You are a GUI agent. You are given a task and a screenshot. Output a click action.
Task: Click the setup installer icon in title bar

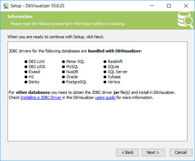[x=6, y=6]
